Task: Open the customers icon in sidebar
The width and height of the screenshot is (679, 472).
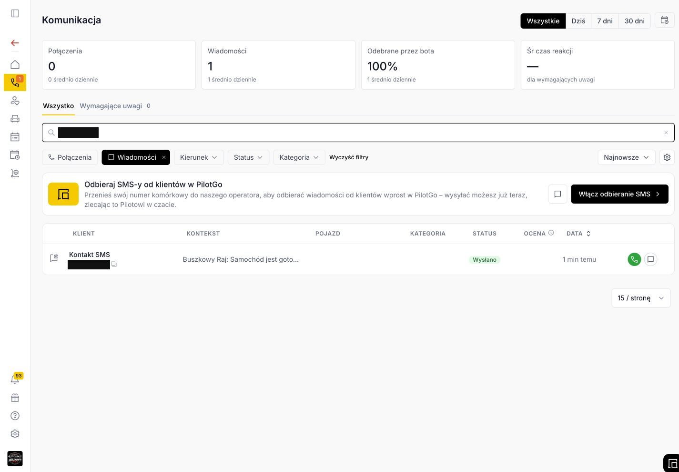Action: point(15,101)
